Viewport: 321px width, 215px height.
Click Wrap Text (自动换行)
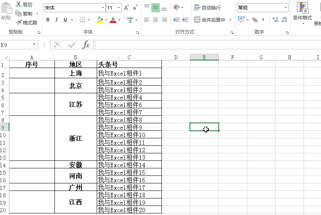(x=207, y=8)
